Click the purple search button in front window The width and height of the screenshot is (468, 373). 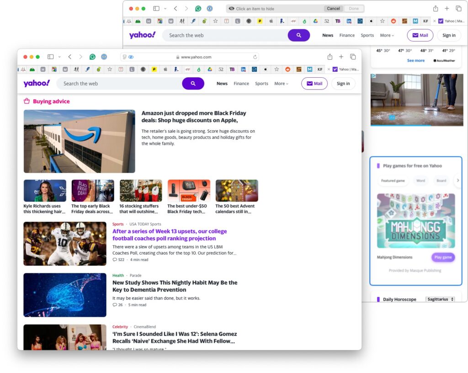(193, 84)
